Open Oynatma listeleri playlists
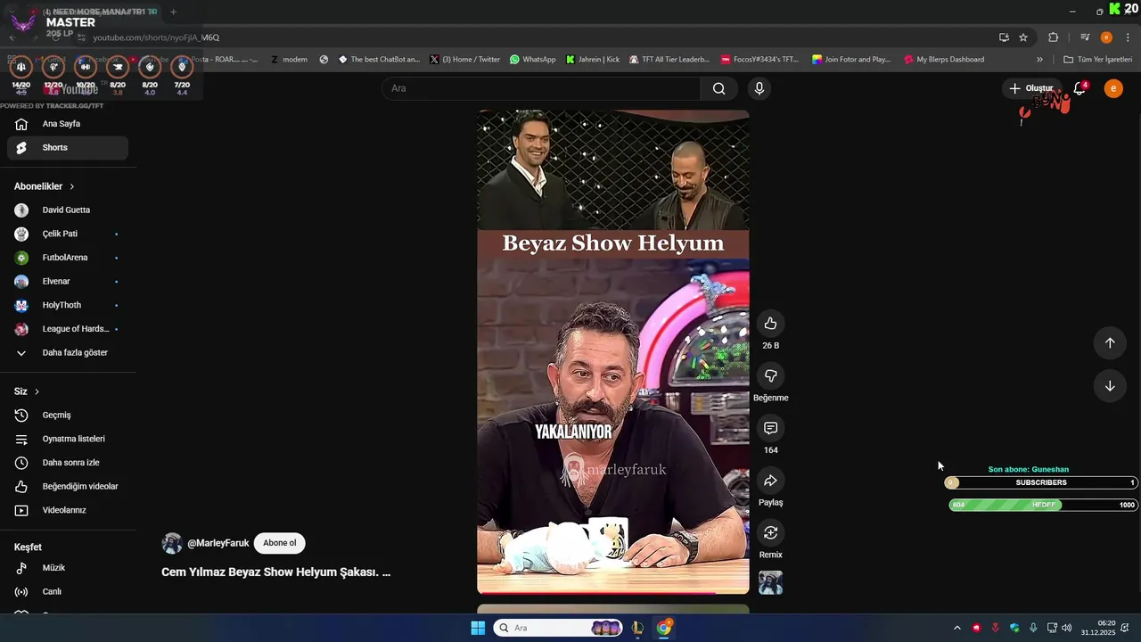 (x=68, y=439)
